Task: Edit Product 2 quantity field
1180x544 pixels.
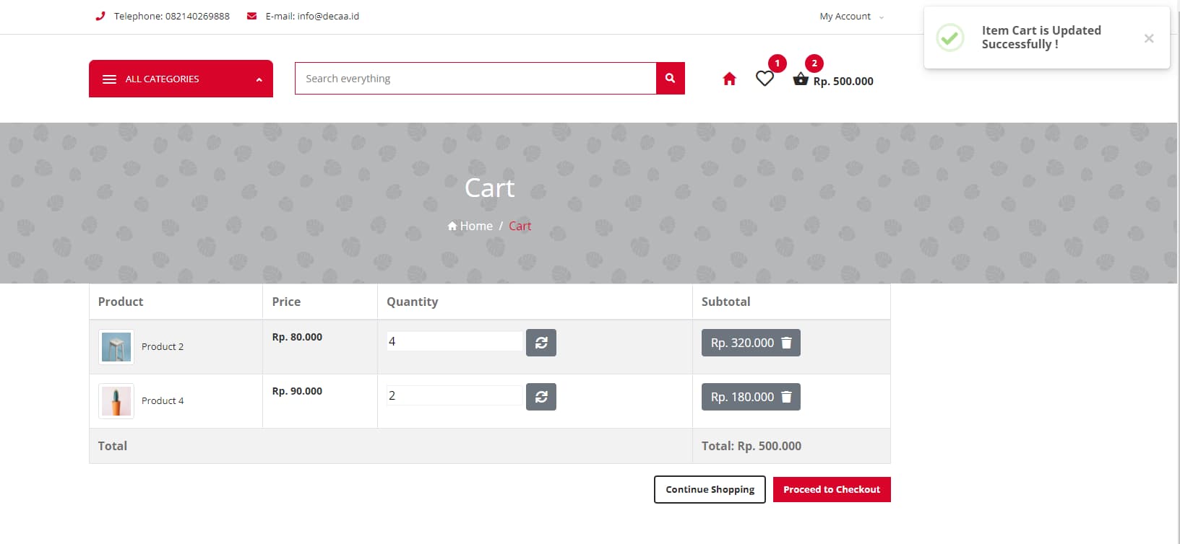Action: point(455,341)
